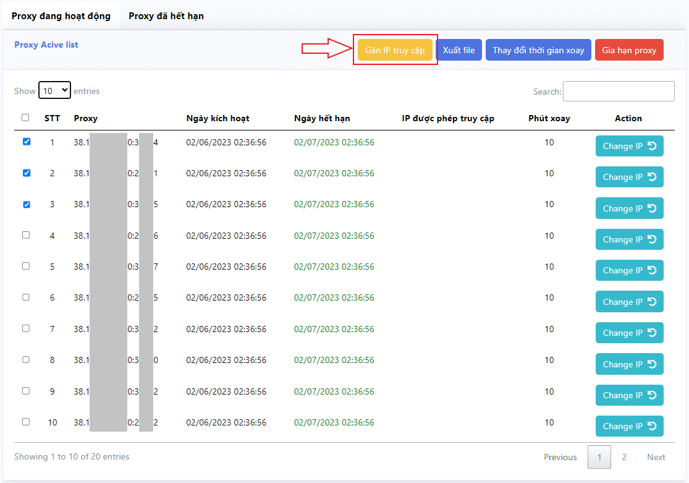Click the rotate icon on row 2 Change IP
The width and height of the screenshot is (689, 483).
coord(652,176)
